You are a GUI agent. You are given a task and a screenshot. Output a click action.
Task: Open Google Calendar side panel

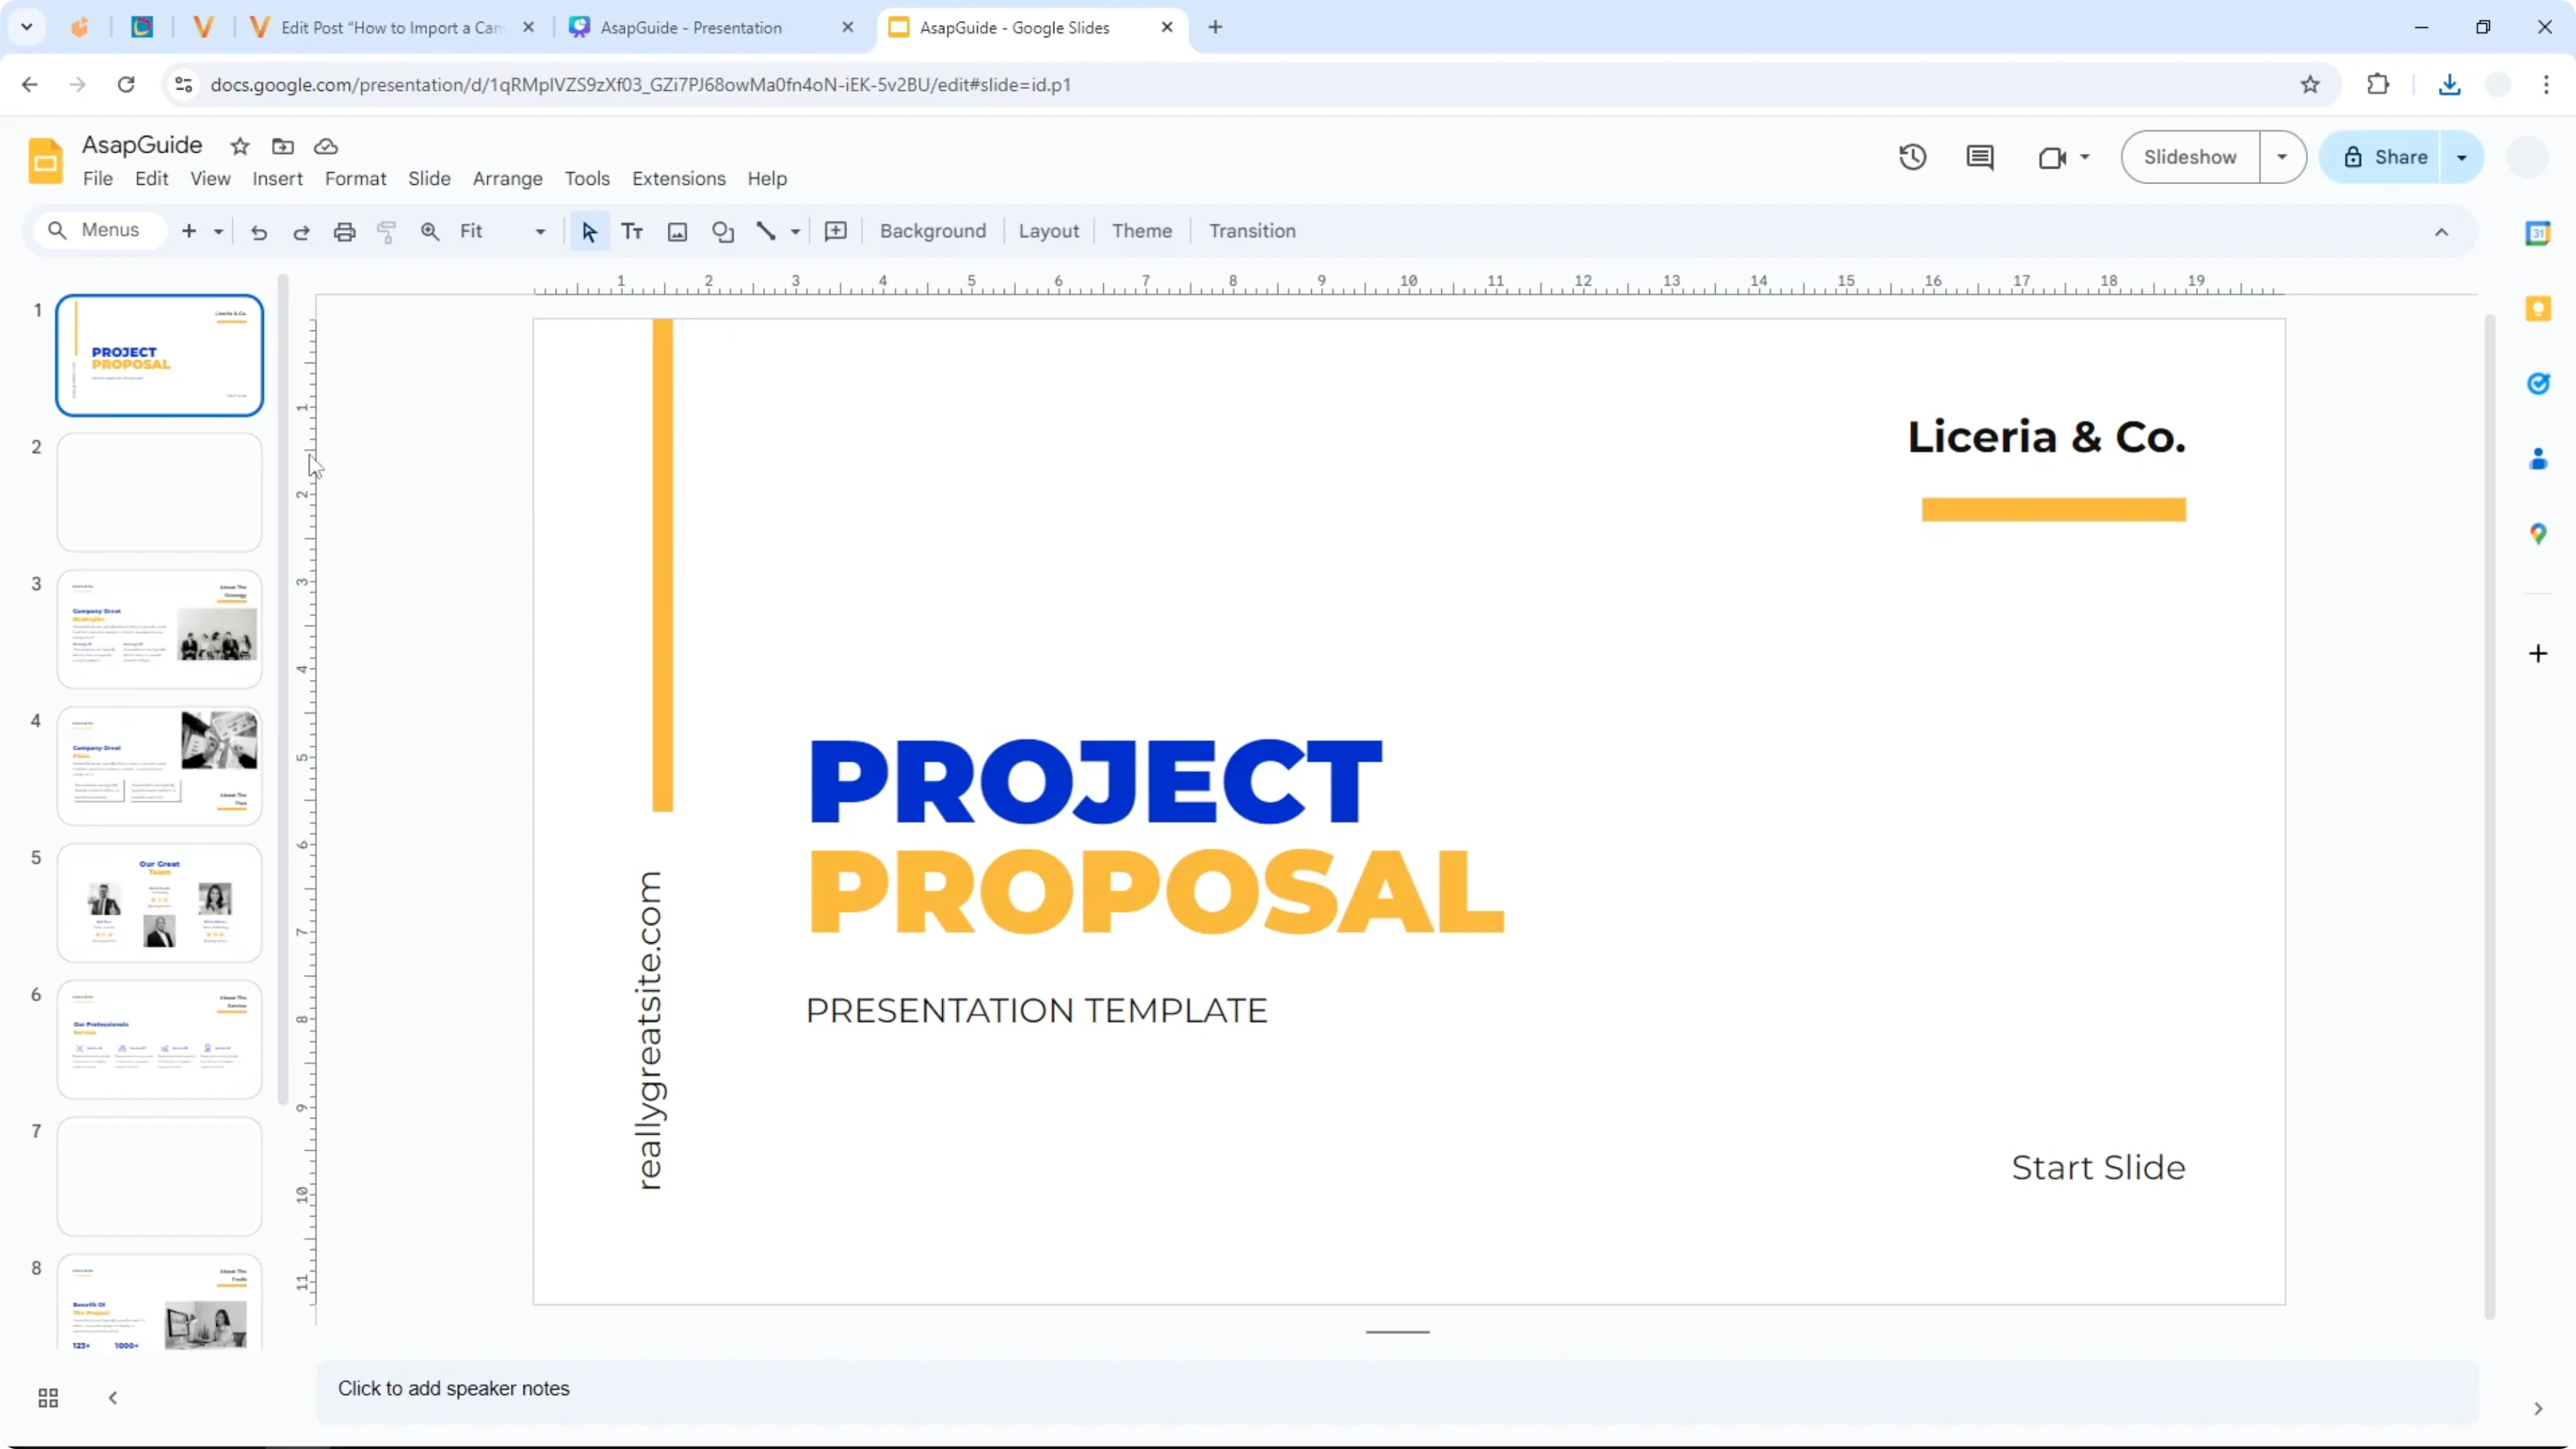coord(2538,234)
